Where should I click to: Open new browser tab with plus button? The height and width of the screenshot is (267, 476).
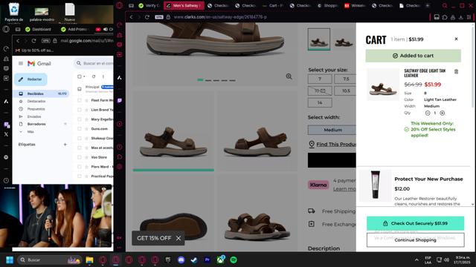pos(428,5)
